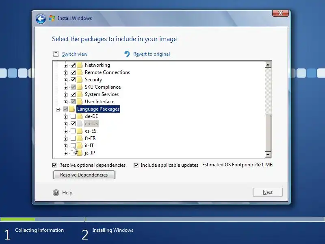This screenshot has width=325, height=244.
Task: Click the Remote Connections folder icon
Action: 80,72
